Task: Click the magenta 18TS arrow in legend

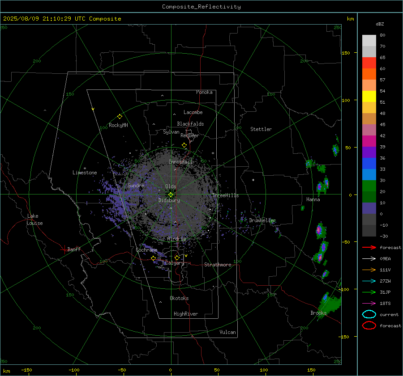Action: point(369,304)
